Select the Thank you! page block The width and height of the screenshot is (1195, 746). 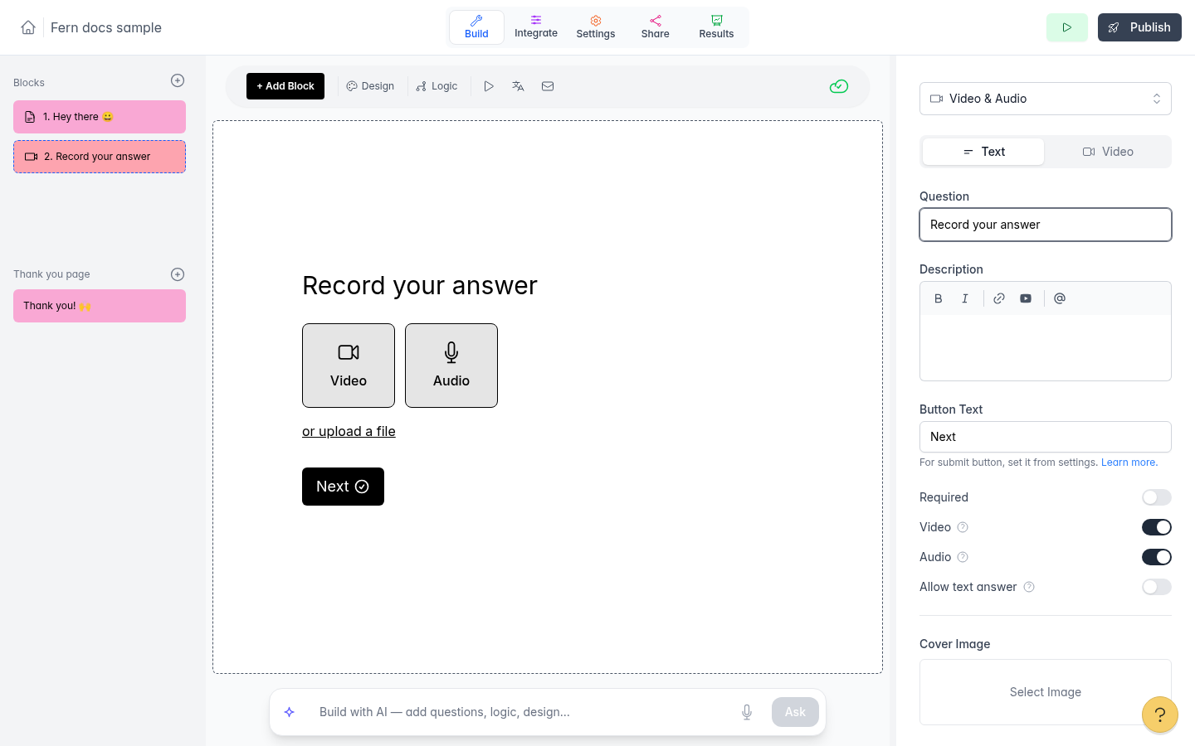(x=100, y=306)
